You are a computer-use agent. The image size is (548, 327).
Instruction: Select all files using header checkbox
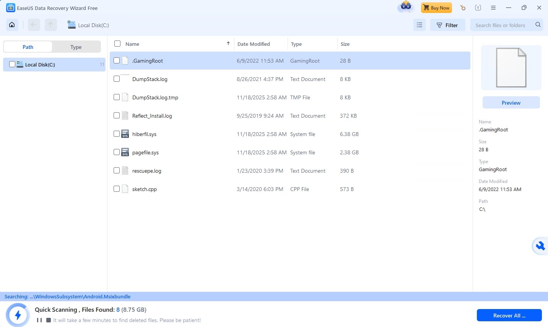pyautogui.click(x=117, y=44)
